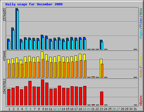Click green day label 19
Image resolution: width=144 pixels, height=112 pixels.
[x=84, y=109]
